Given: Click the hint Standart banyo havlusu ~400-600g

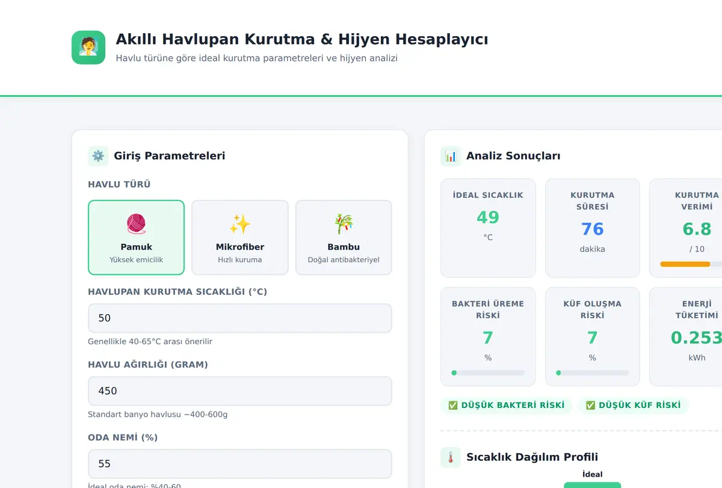Looking at the screenshot, I should (x=158, y=415).
